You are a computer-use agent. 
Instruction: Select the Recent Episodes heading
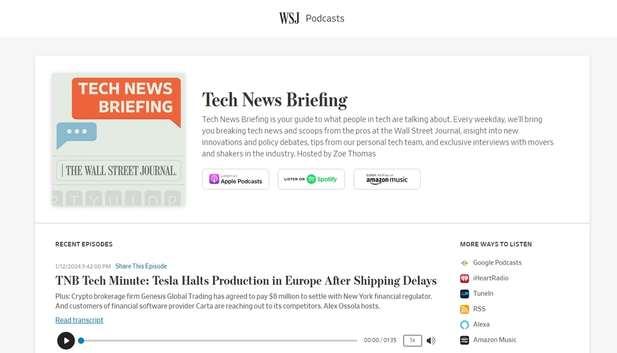[84, 244]
